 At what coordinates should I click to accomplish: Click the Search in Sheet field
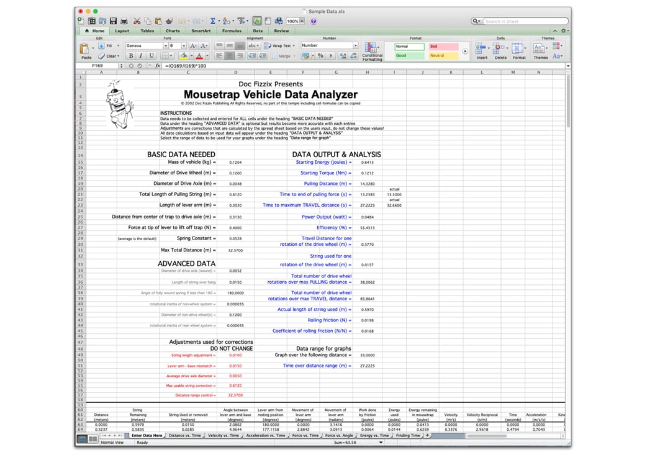coord(525,21)
